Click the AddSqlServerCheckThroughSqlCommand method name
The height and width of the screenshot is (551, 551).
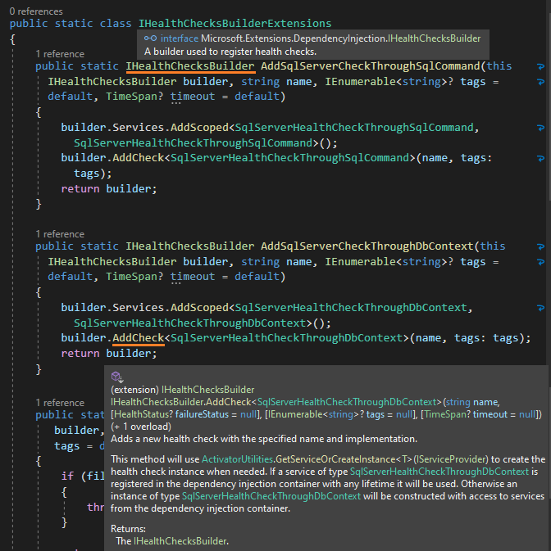370,66
